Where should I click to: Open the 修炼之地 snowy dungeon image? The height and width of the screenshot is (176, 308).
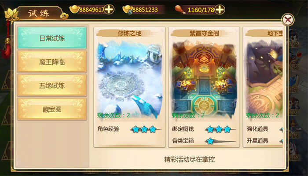(130, 80)
